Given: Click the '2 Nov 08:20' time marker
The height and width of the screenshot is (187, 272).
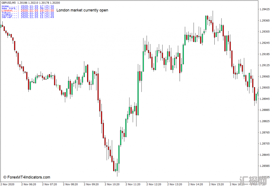Looking at the screenshot, I should [x=70, y=184].
